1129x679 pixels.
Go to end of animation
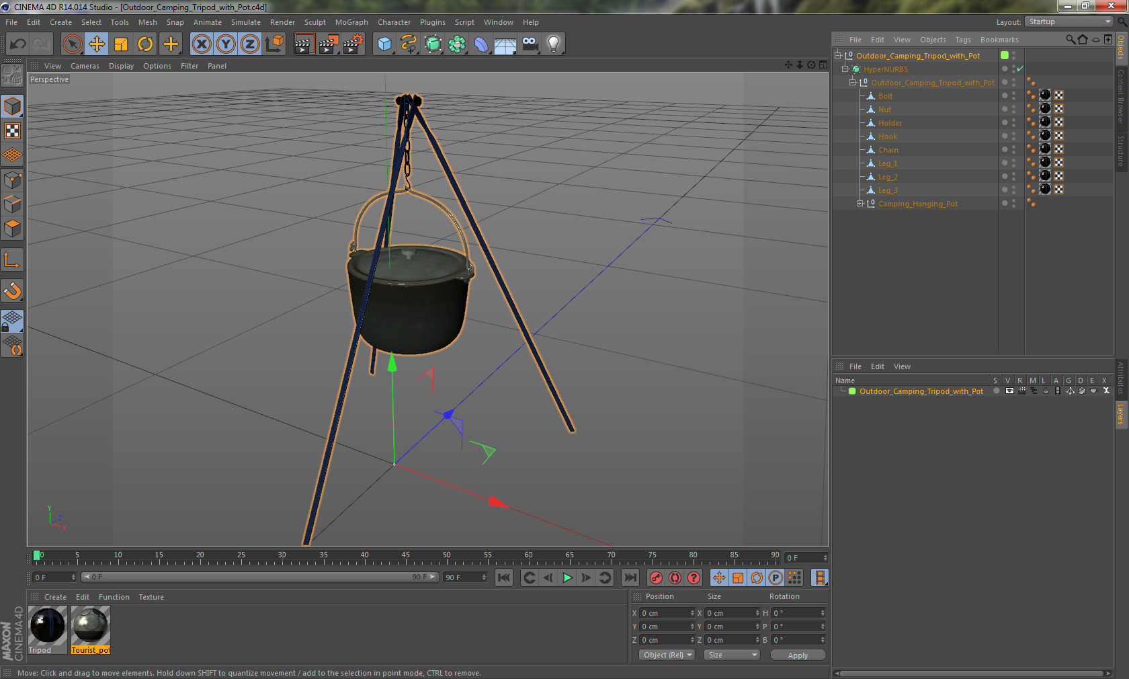pos(630,577)
